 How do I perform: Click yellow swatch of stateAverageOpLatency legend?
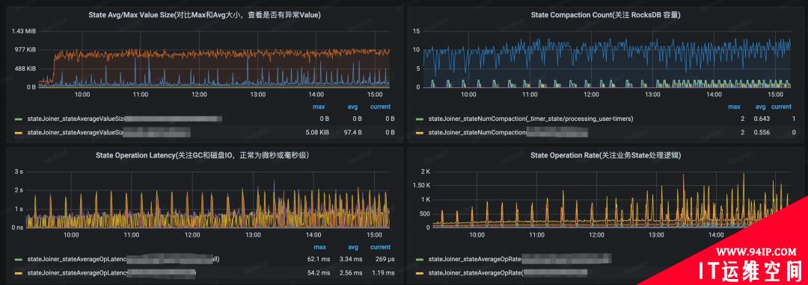point(19,272)
